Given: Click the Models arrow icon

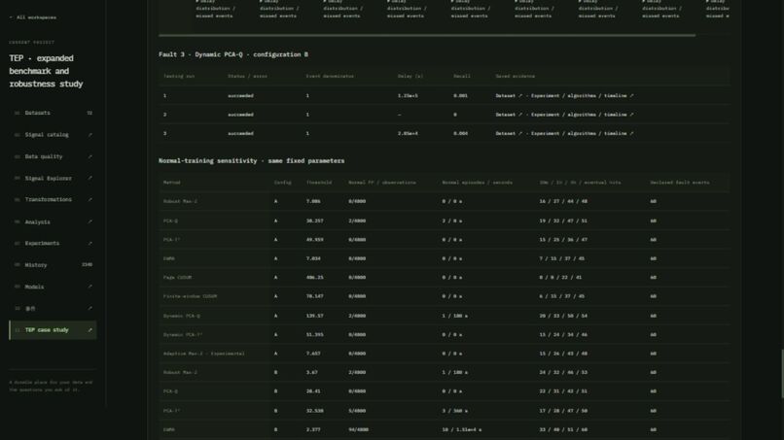Looking at the screenshot, I should (90, 287).
